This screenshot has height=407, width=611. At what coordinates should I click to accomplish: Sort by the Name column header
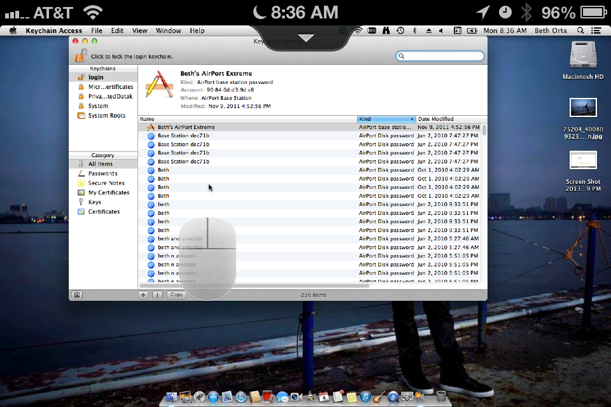point(248,119)
